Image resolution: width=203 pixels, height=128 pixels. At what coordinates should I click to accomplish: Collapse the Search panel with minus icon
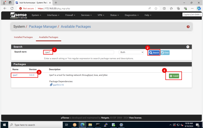click(x=188, y=47)
